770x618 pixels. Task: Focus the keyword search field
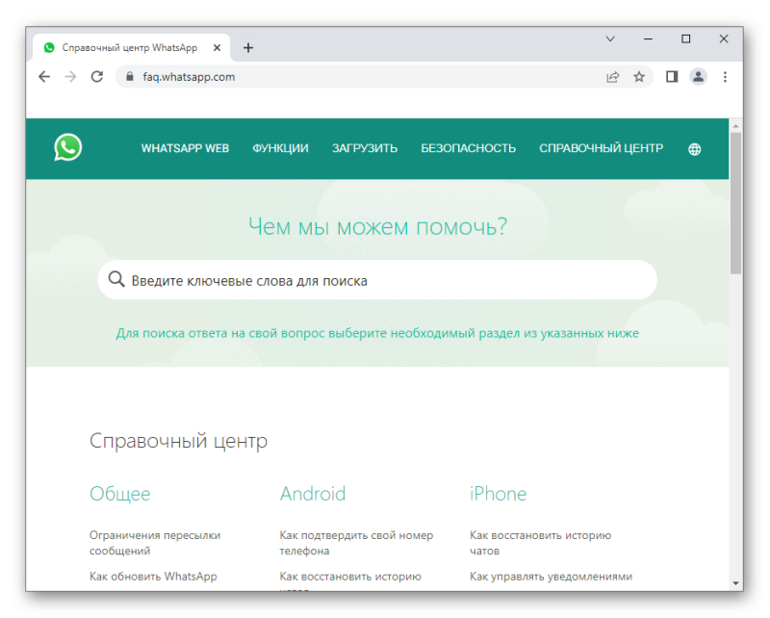(377, 280)
